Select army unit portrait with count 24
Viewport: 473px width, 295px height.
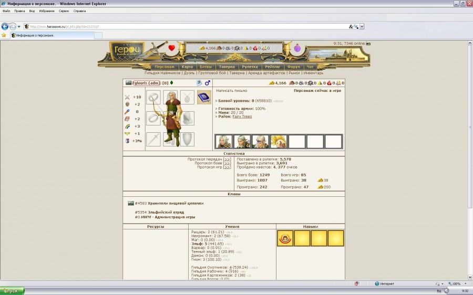(x=242, y=142)
